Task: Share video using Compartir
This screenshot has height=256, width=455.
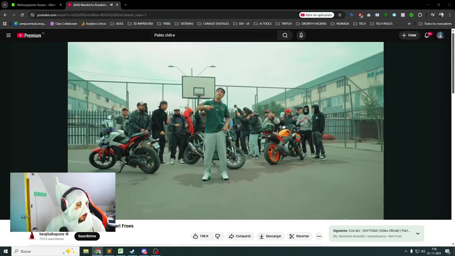Action: click(x=240, y=236)
